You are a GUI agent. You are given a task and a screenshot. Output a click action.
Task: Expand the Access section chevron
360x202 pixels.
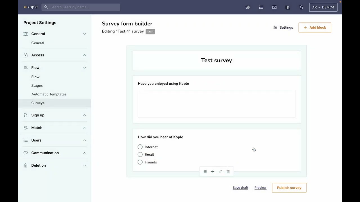pyautogui.click(x=84, y=55)
